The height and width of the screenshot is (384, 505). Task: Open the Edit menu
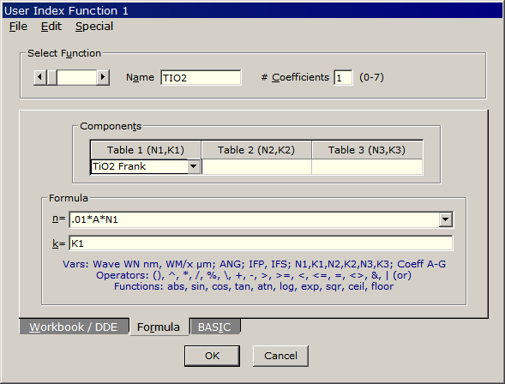point(51,27)
